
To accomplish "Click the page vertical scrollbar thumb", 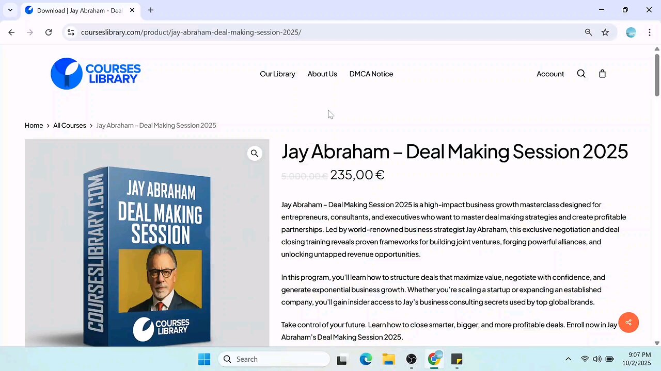I will (x=657, y=75).
